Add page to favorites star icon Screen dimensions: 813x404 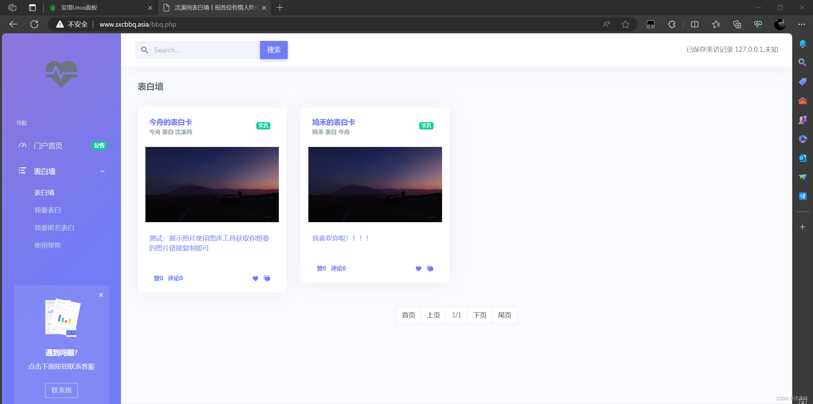point(625,24)
